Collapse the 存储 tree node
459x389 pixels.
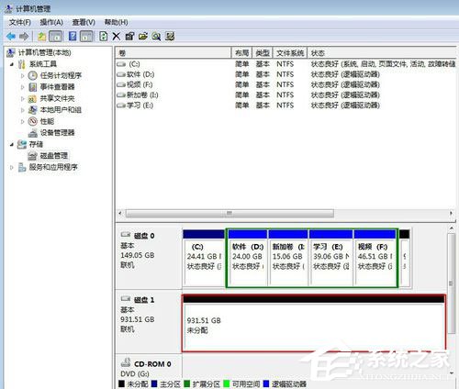[x=12, y=144]
